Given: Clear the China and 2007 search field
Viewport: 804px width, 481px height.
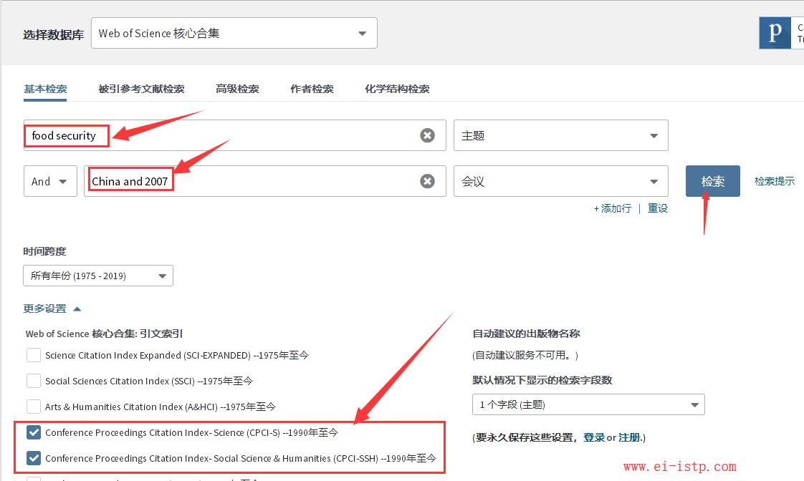Looking at the screenshot, I should [427, 181].
